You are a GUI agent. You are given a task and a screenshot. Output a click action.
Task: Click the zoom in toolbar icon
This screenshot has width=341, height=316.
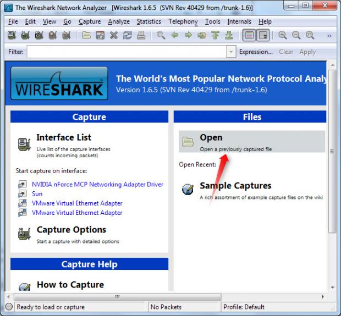pos(283,36)
